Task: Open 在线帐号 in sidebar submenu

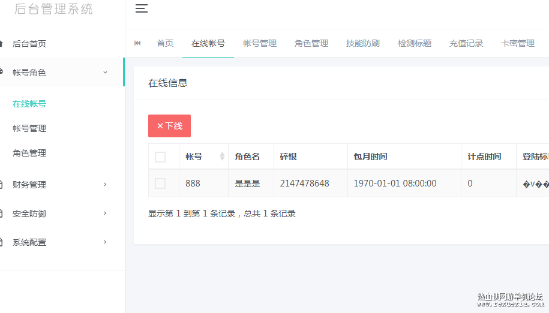Action: (29, 104)
